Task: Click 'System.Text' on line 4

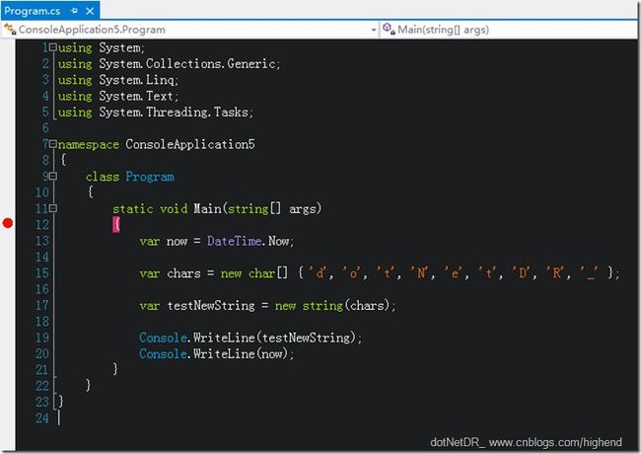Action: coord(136,96)
